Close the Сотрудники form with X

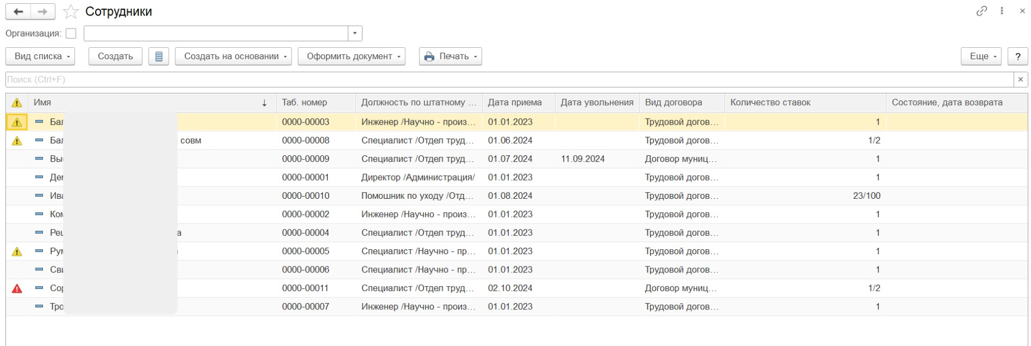tap(1022, 11)
